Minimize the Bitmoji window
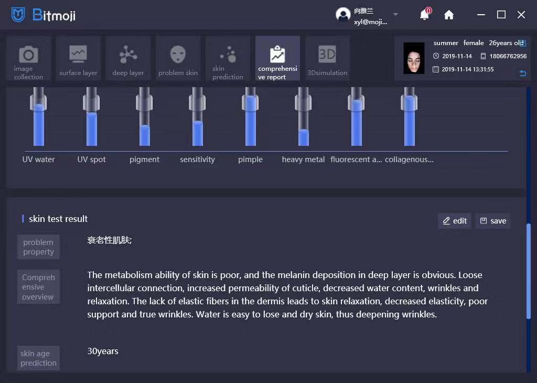This screenshot has height=383, width=537. click(481, 15)
